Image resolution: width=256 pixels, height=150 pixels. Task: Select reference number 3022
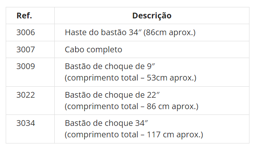tap(26, 95)
